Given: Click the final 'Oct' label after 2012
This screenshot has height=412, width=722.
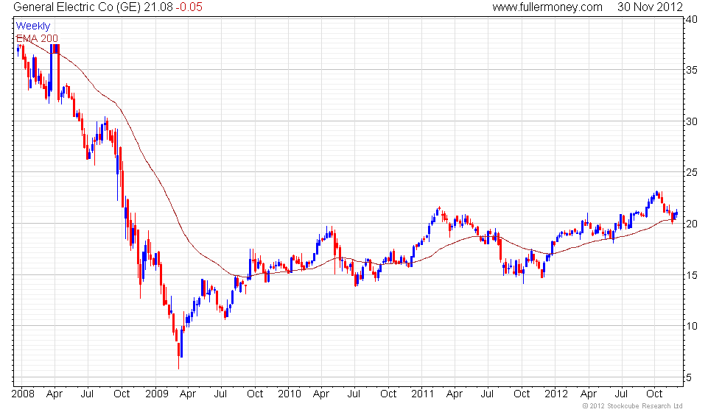Looking at the screenshot, I should [x=654, y=394].
